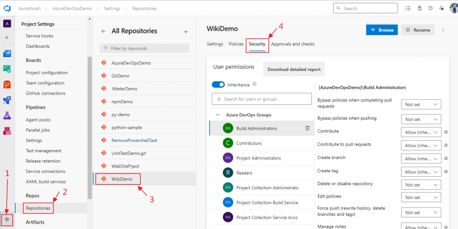Open Project settings gear icon
The width and height of the screenshot is (458, 229).
click(x=7, y=219)
